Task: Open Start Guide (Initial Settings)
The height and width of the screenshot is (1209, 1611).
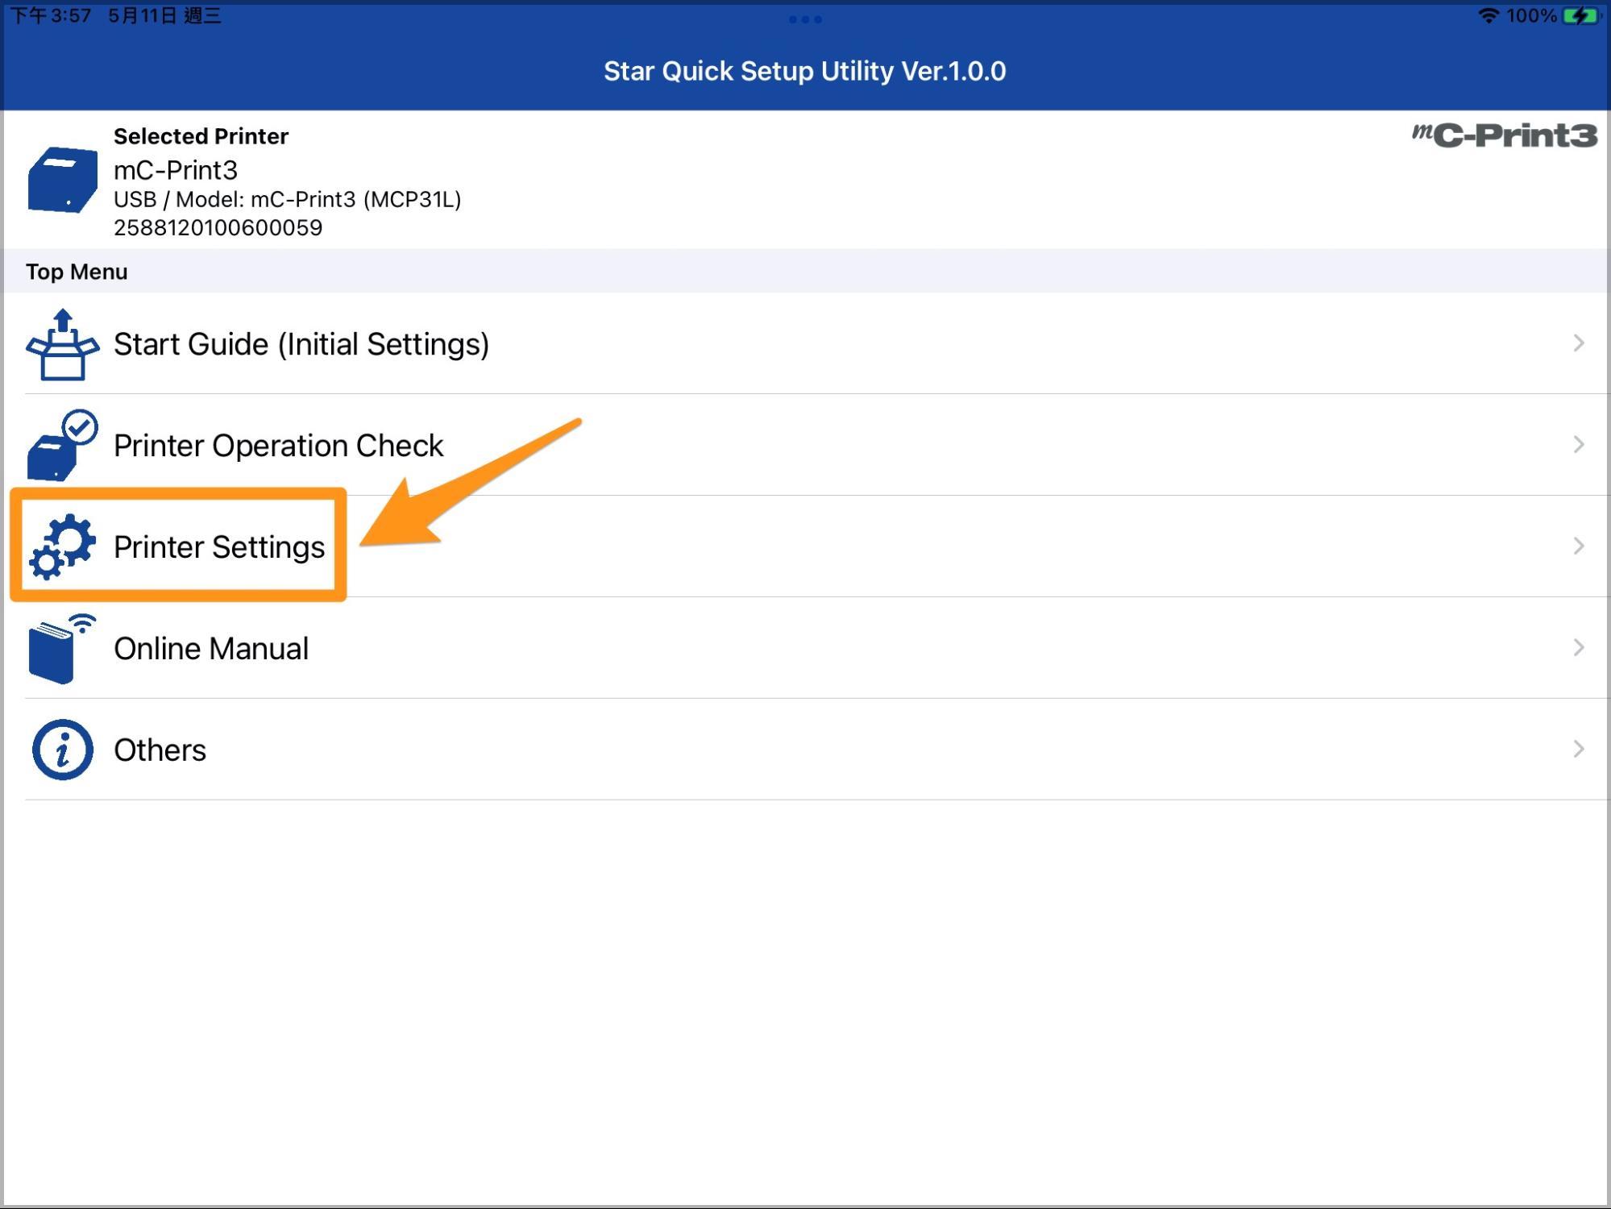Action: click(301, 345)
